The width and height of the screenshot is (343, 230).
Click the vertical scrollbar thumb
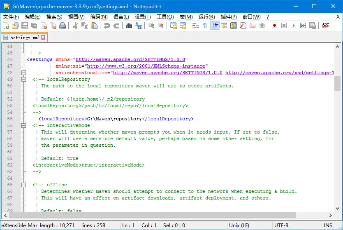click(x=337, y=83)
